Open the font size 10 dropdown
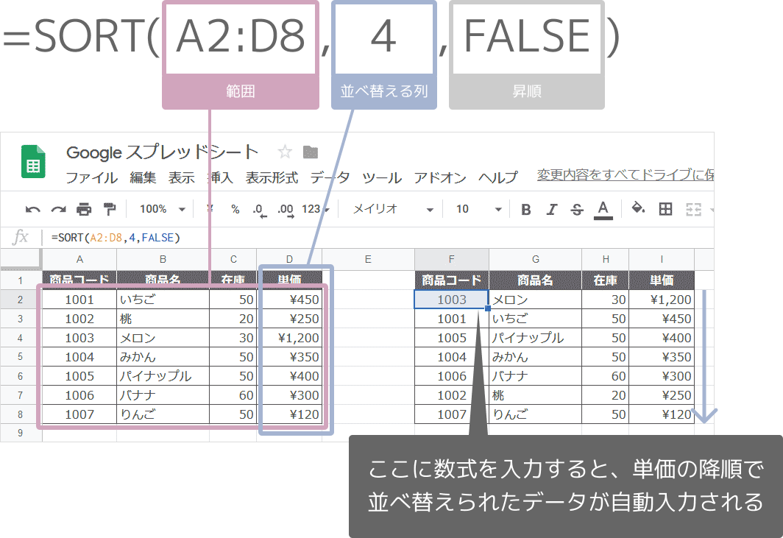The width and height of the screenshot is (783, 538). pyautogui.click(x=478, y=209)
